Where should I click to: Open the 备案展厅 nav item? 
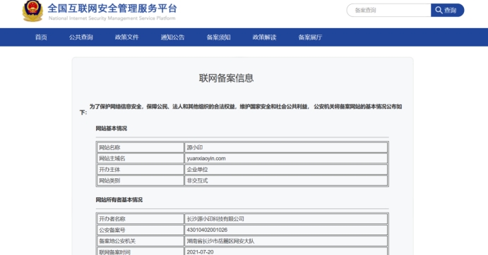310,37
